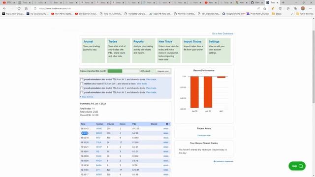Viewport: 315px width, 177px height.
Task: Open the Google Chrome bookmark
Action: (x=233, y=14)
